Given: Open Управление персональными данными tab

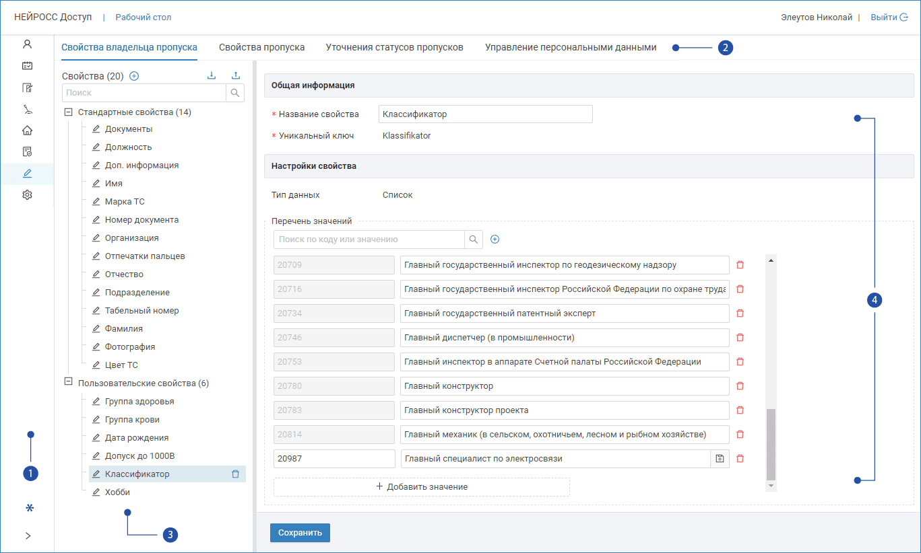Looking at the screenshot, I should click(x=570, y=48).
